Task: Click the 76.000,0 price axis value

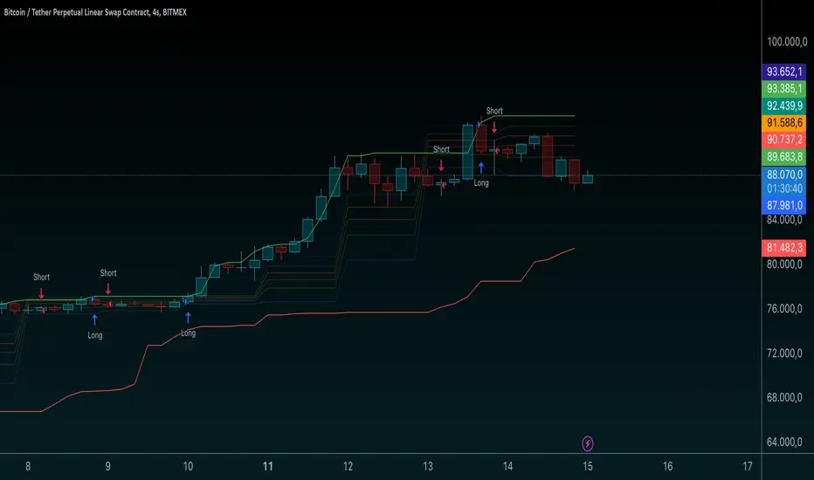Action: pos(784,309)
